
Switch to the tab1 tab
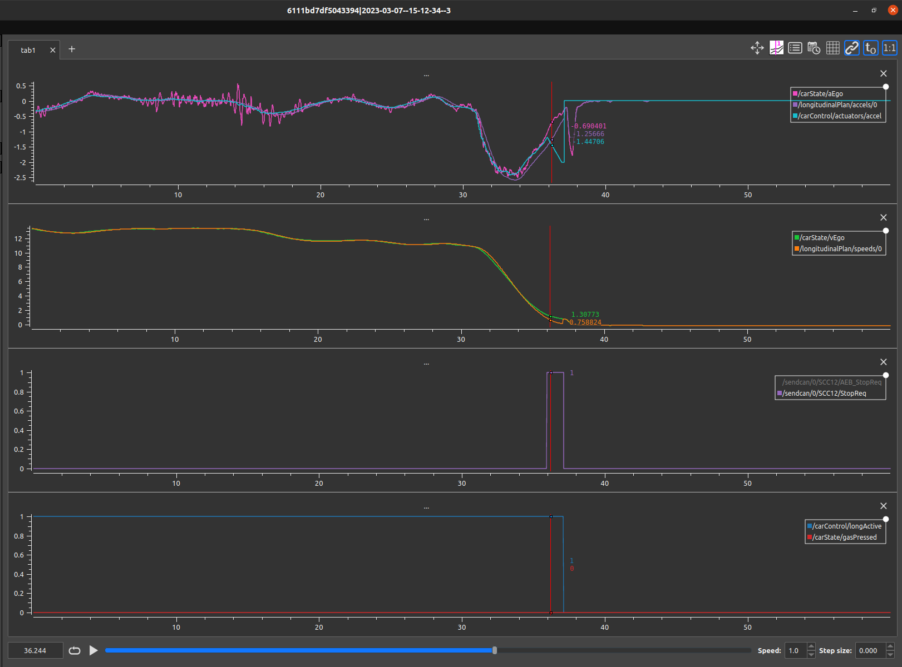click(28, 49)
